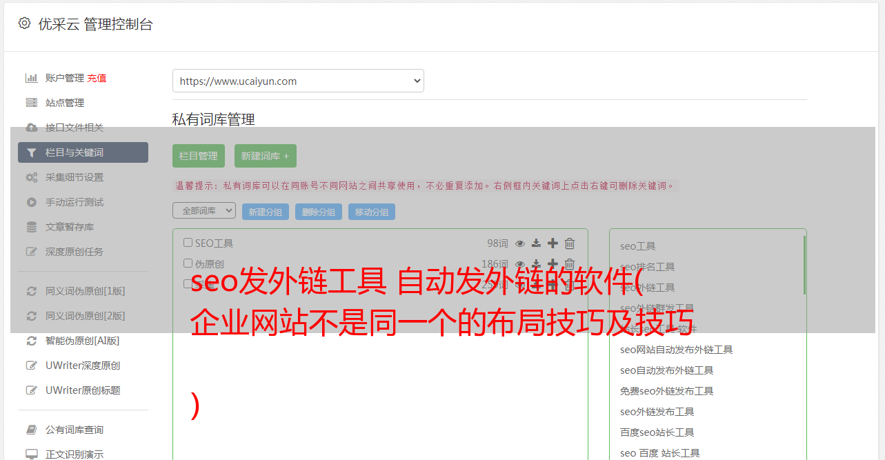The image size is (885, 460).
Task: Select keyword seo工具 in the right list
Action: (638, 246)
